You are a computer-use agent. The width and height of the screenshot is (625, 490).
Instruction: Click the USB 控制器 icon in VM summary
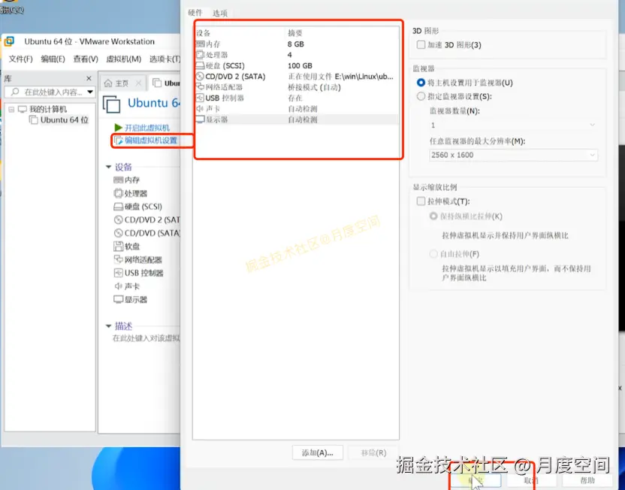(119, 273)
